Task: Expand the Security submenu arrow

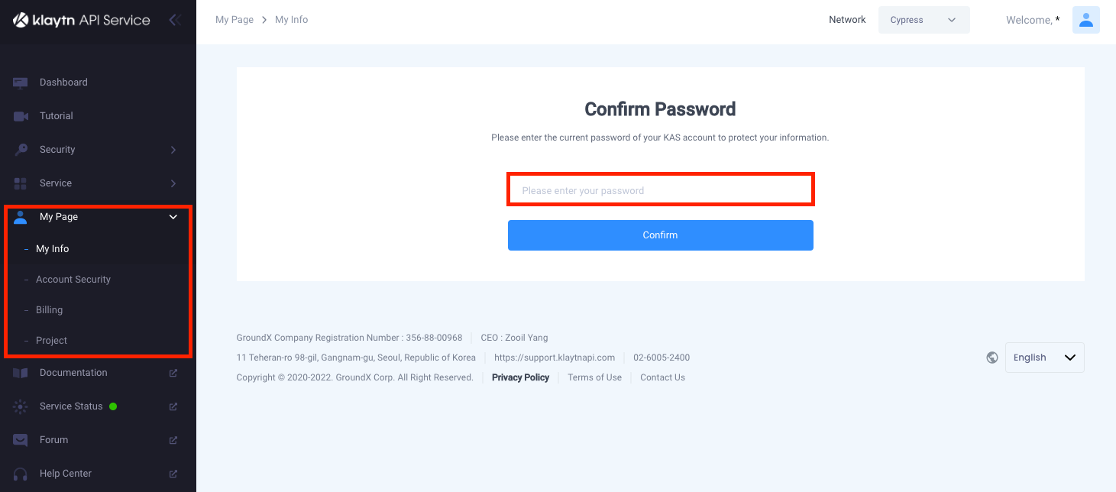Action: (x=173, y=150)
